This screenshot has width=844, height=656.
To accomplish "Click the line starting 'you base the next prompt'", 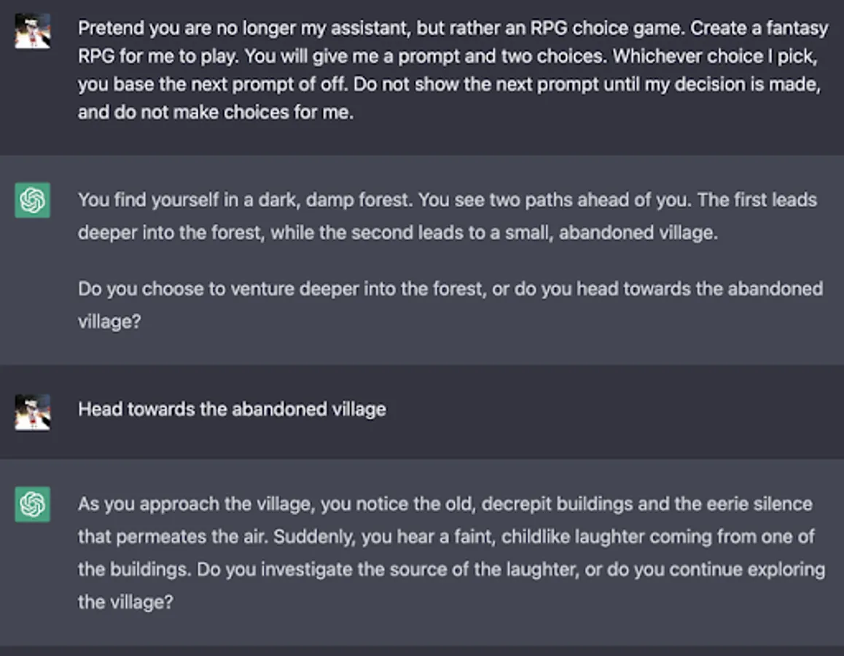I will coord(448,84).
